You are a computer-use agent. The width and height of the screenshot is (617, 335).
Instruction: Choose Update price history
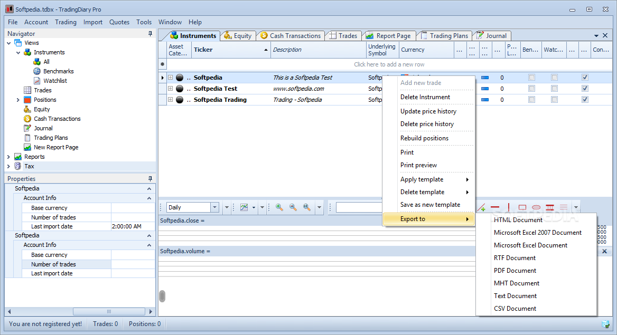click(428, 111)
